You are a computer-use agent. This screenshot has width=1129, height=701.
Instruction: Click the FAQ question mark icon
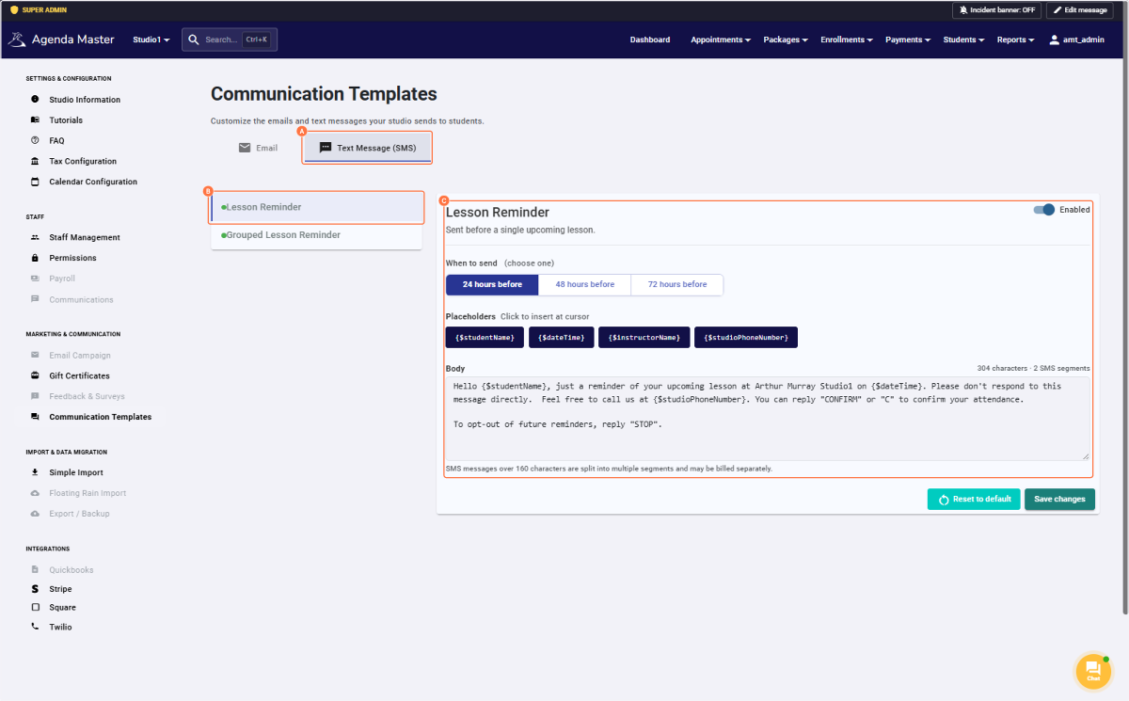[x=35, y=140]
